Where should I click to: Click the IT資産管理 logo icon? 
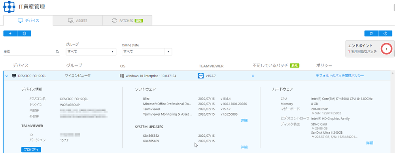(x=9, y=7)
